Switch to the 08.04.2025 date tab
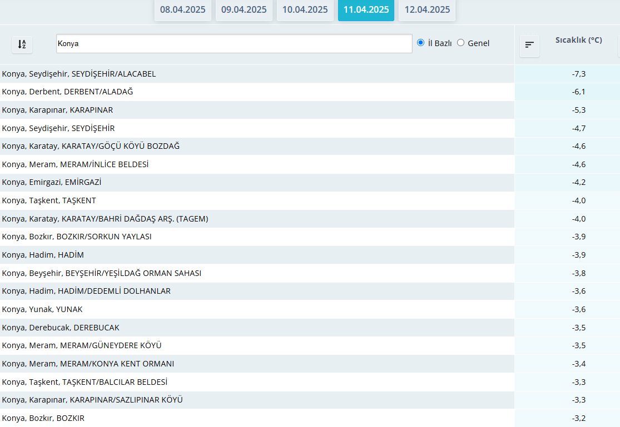 pyautogui.click(x=182, y=10)
